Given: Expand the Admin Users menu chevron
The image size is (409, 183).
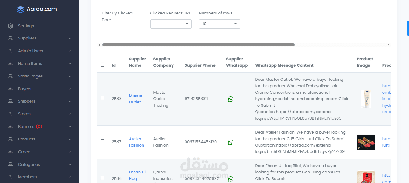Looking at the screenshot, I should pyautogui.click(x=70, y=51).
